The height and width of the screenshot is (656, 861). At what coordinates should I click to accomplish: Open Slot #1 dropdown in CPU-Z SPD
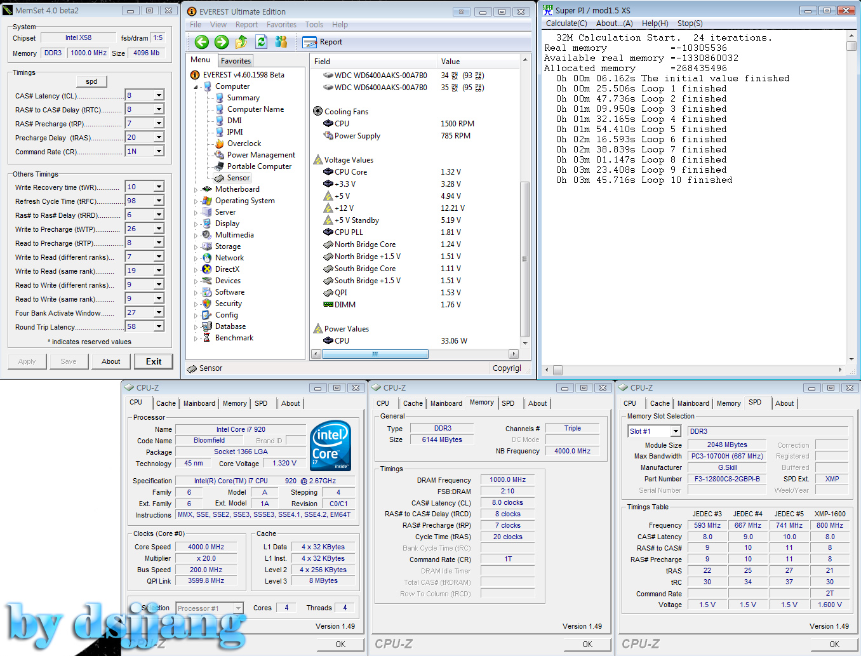tap(676, 431)
